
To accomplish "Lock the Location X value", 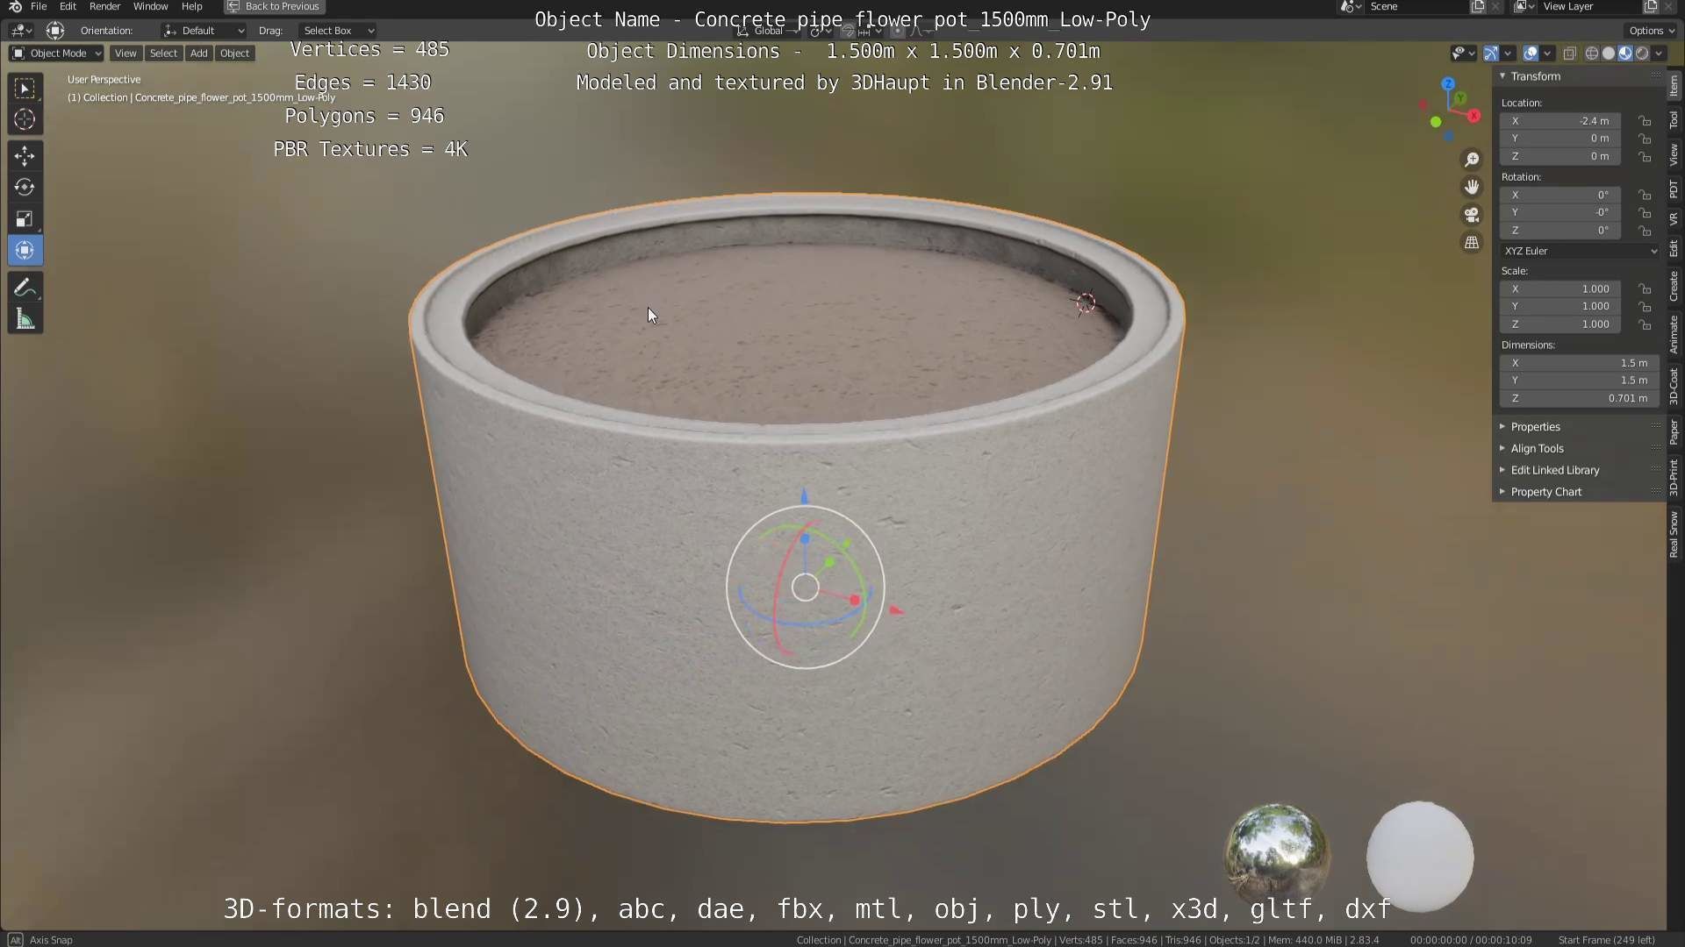I will click(x=1645, y=121).
